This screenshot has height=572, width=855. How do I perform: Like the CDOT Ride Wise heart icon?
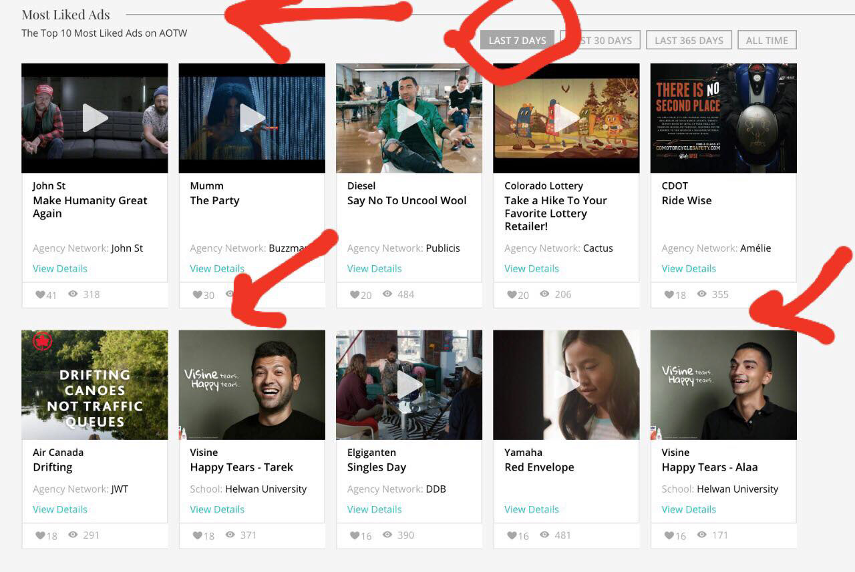click(x=669, y=294)
